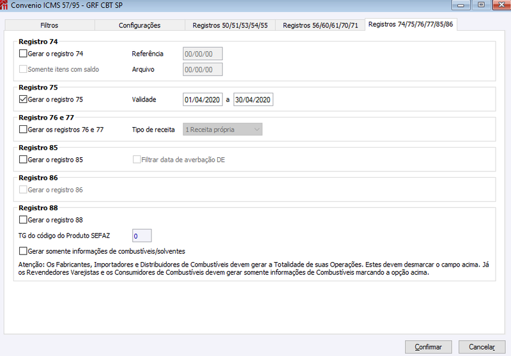This screenshot has height=356, width=511.
Task: Close the Convenio ICMS window
Action: 501,5
